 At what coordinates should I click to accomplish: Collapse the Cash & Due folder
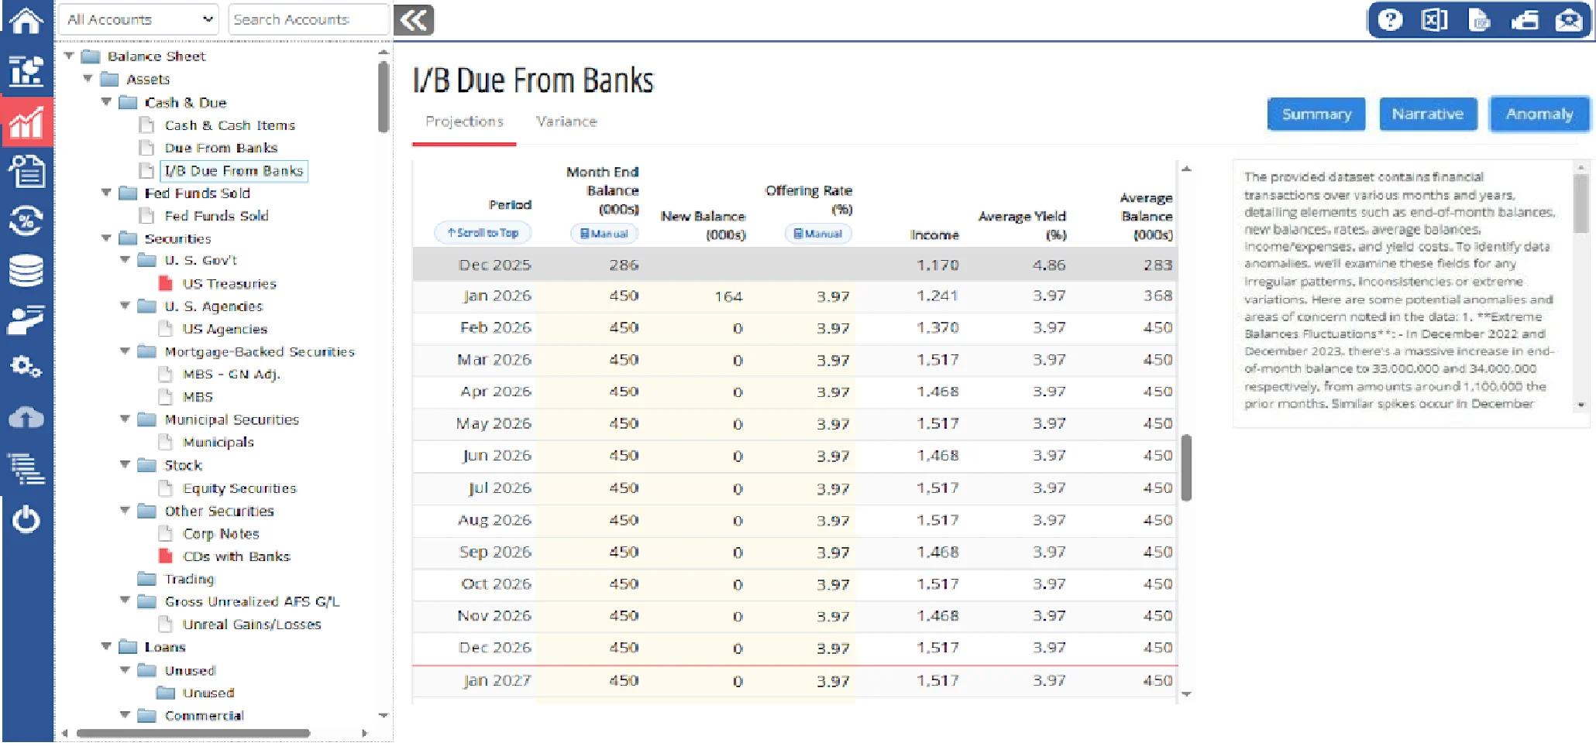(x=106, y=102)
